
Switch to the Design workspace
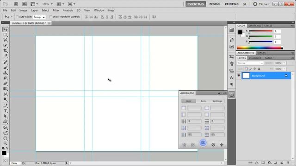pos(215,4)
